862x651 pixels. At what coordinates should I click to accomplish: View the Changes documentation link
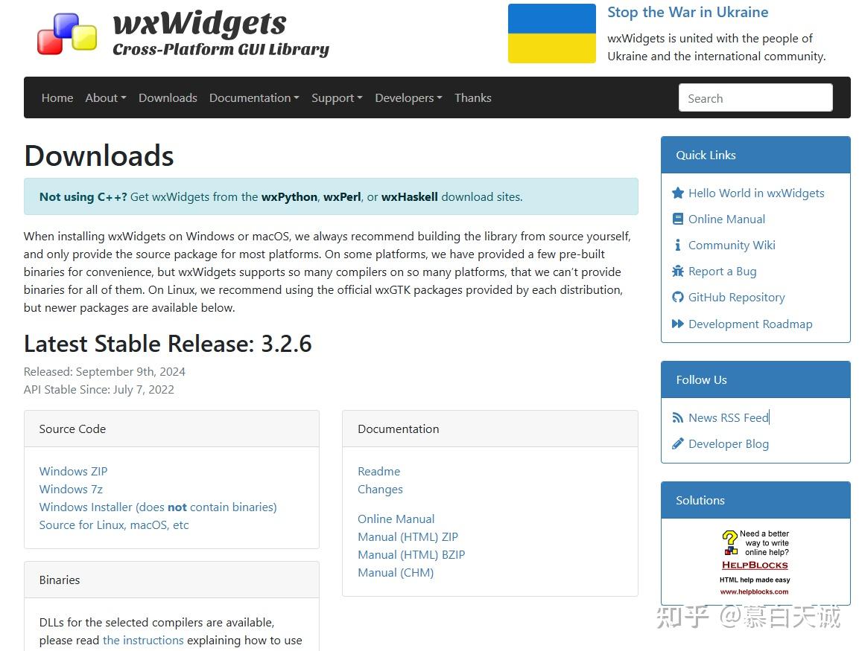point(380,489)
